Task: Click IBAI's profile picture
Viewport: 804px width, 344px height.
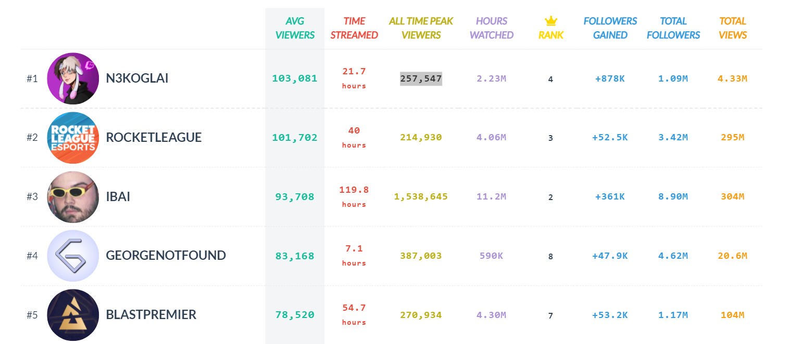Action: 73,197
